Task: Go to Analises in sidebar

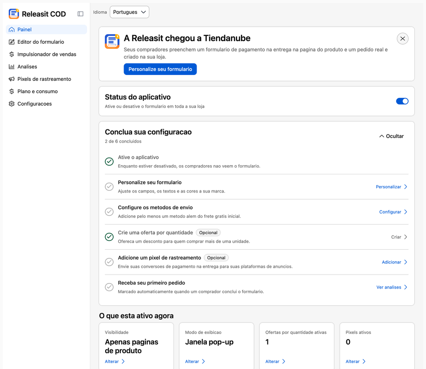Action: (46, 67)
